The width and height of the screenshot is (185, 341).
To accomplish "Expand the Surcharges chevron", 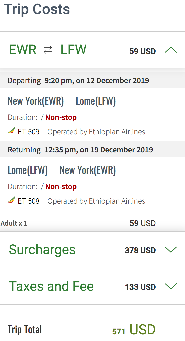I will pos(171,250).
